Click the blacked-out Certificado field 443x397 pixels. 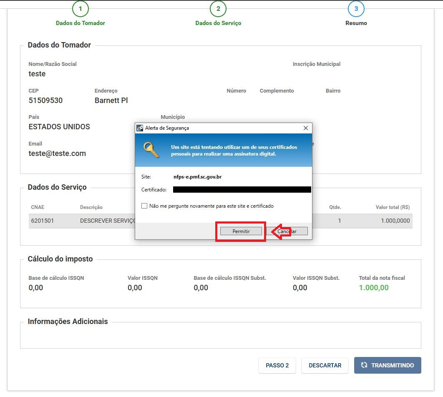[x=242, y=190]
